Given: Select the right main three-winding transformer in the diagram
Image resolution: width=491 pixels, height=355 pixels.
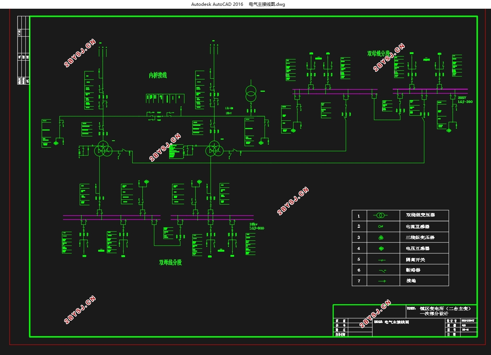Looking at the screenshot, I should 214,149.
